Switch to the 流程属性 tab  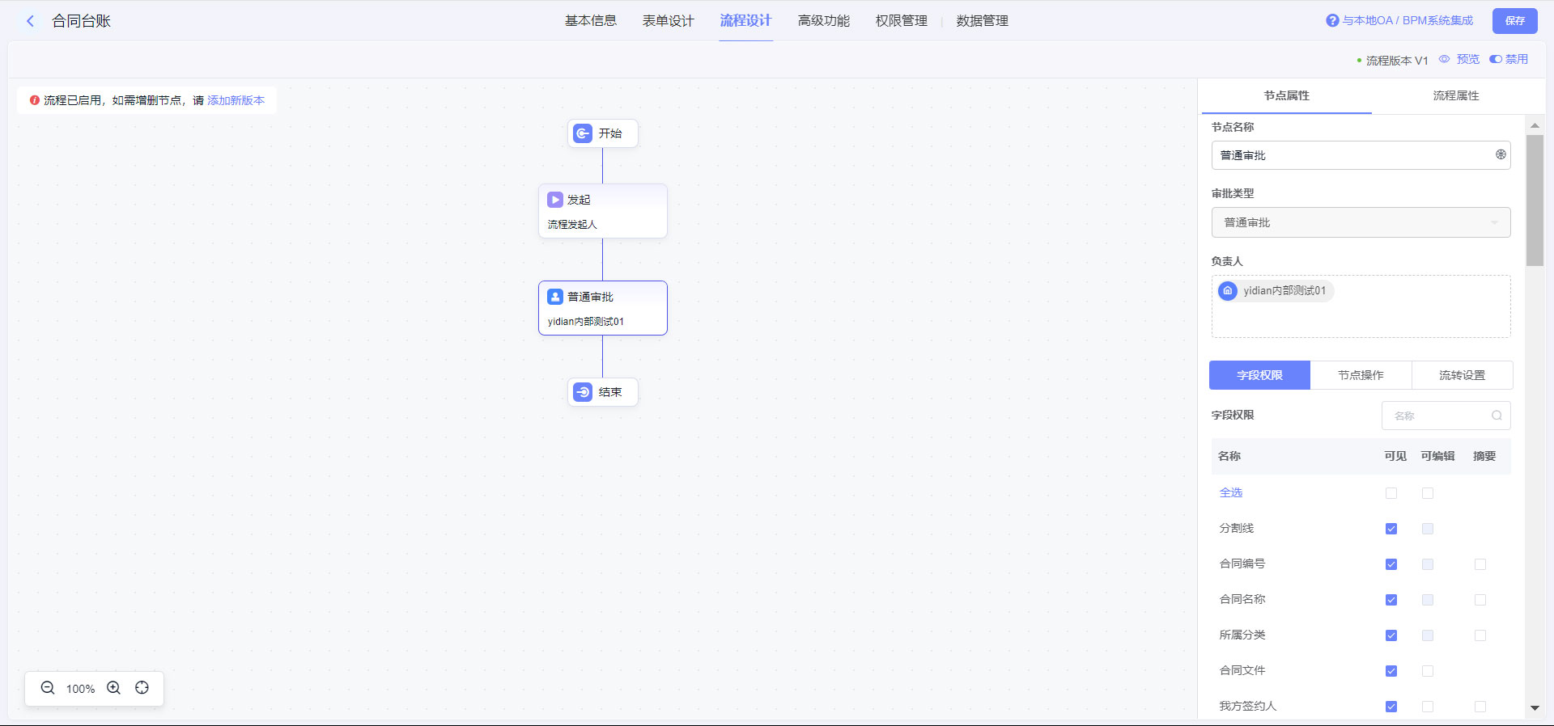(1455, 95)
